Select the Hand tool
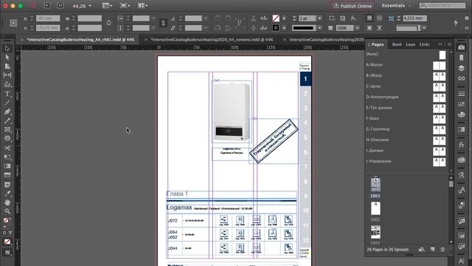Screen dimensions: 472x266 click(7, 202)
